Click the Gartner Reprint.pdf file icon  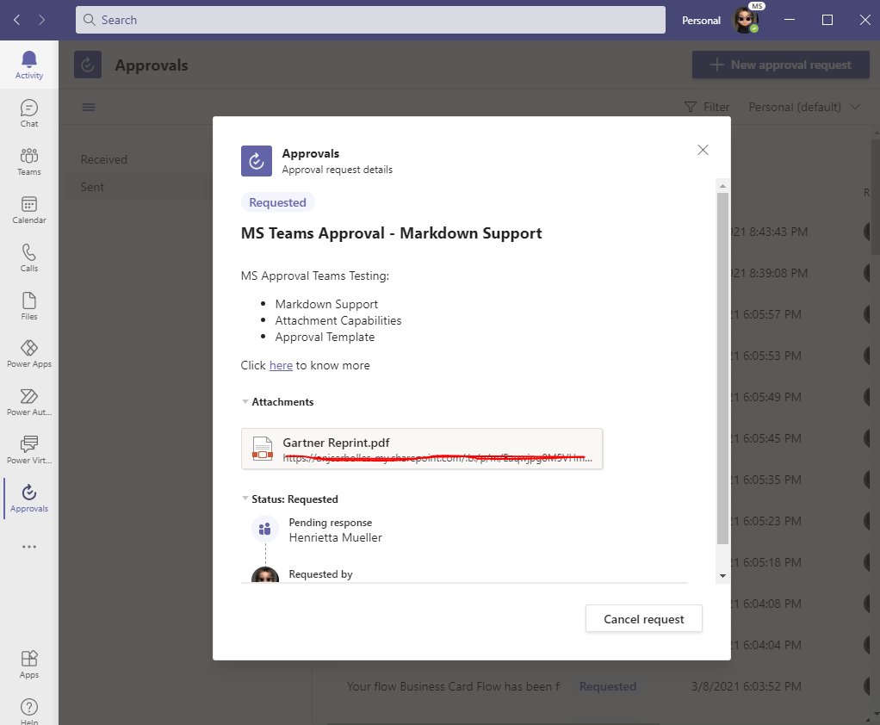(x=262, y=449)
